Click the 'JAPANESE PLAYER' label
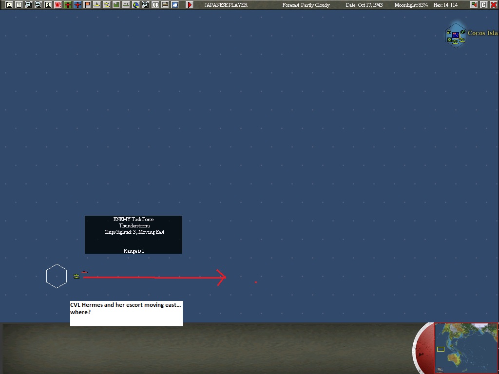Screen dimensions: 499x374 (x=226, y=5)
